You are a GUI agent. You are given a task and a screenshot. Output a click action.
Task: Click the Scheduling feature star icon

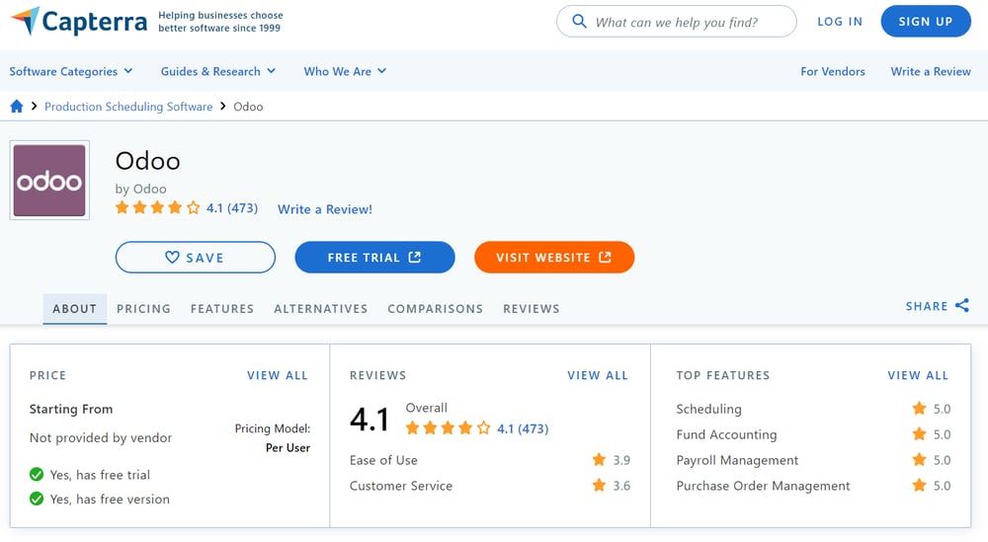[919, 409]
